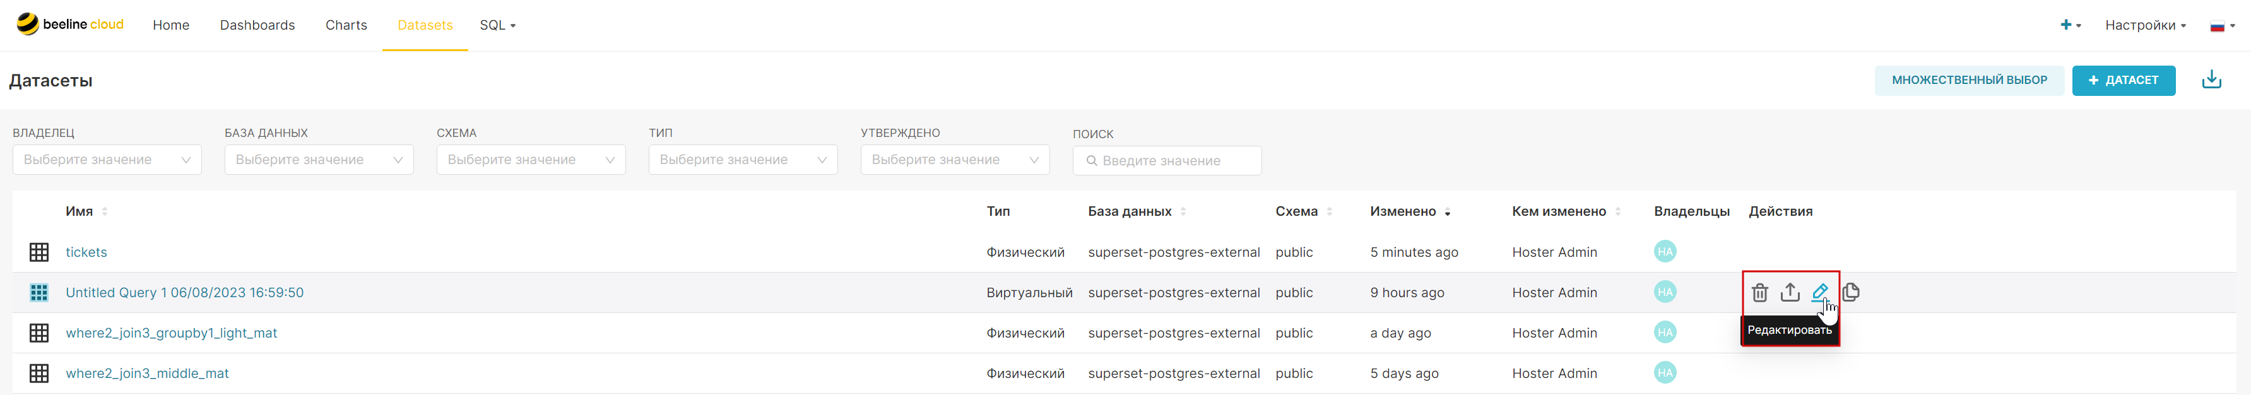Viewport: 2251px width, 395px height.
Task: Click Виртуальный type cell
Action: pyautogui.click(x=1029, y=292)
